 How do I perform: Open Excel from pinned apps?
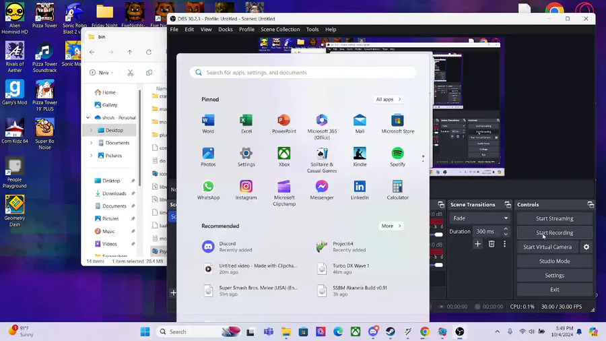pyautogui.click(x=246, y=124)
